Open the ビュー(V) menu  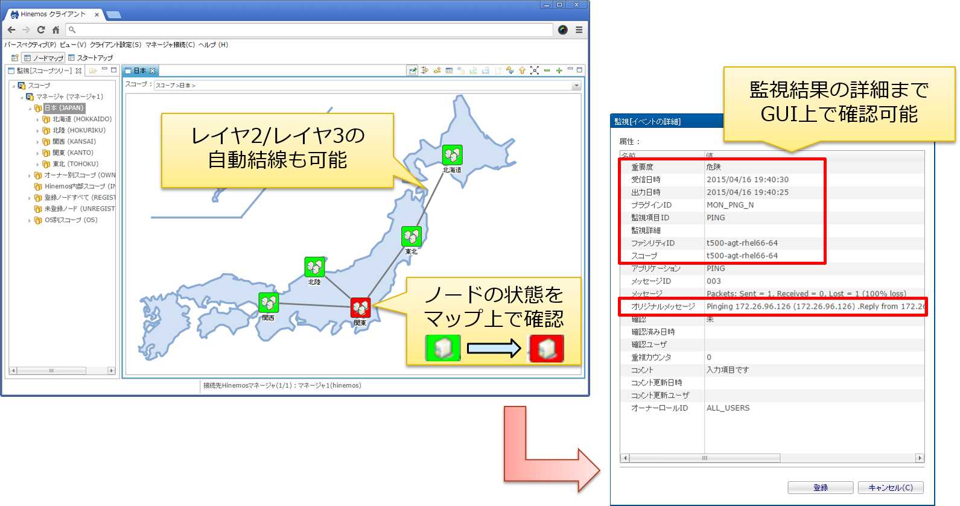tap(73, 45)
